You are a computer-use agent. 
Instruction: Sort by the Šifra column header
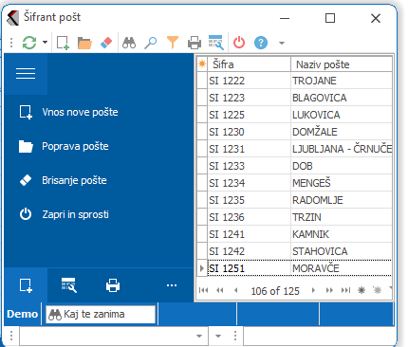[249, 64]
